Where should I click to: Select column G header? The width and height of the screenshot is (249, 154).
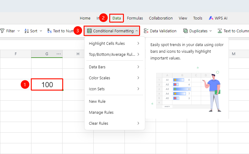tap(47, 54)
